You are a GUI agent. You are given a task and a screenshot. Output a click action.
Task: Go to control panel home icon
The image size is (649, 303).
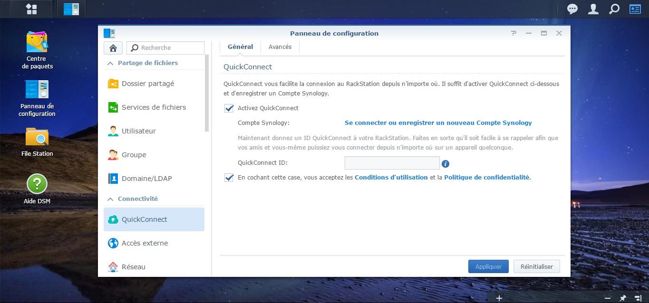[x=113, y=48]
